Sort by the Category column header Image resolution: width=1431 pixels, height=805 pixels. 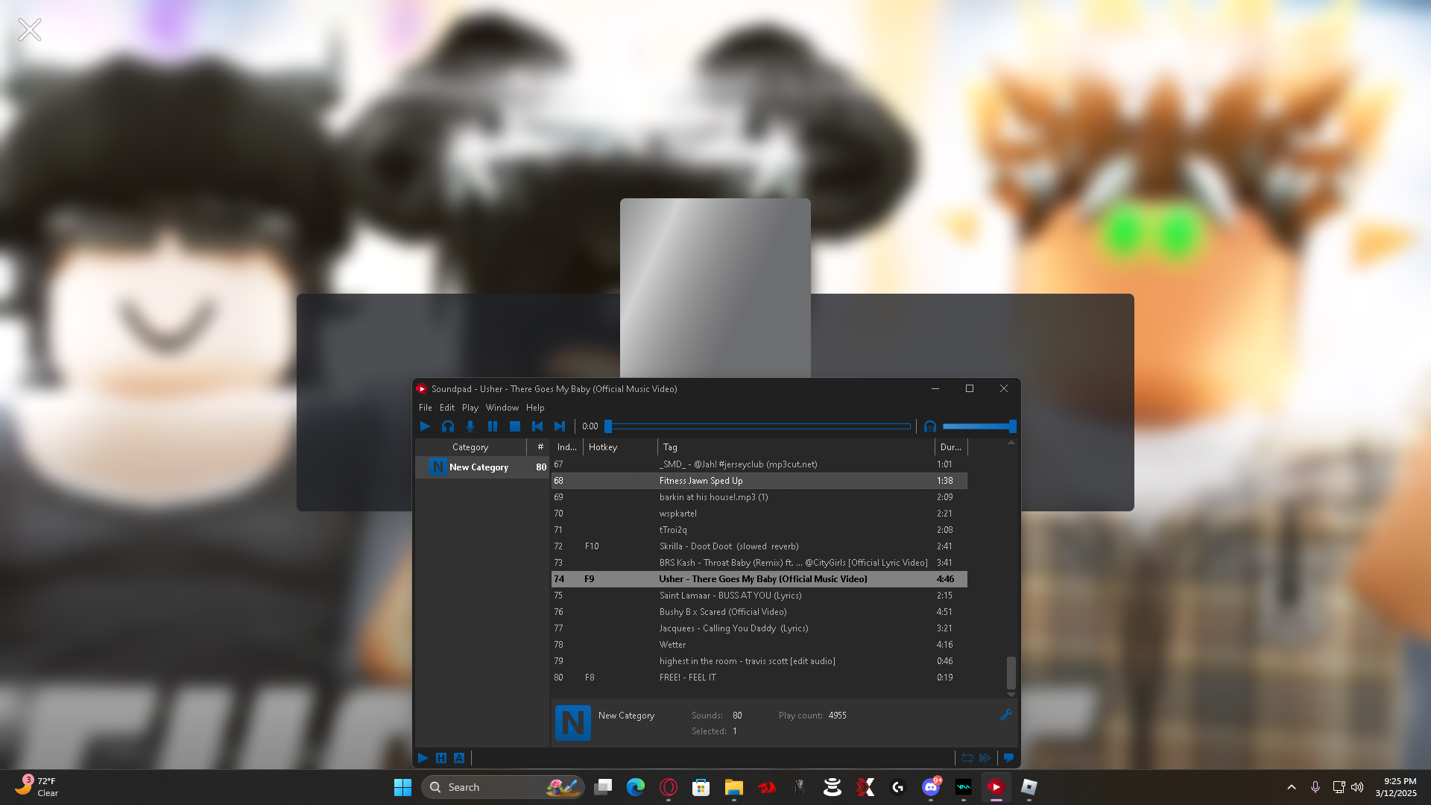tap(470, 447)
